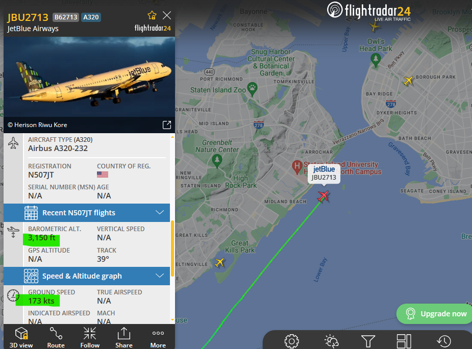Open the 3D view

pos(21,337)
